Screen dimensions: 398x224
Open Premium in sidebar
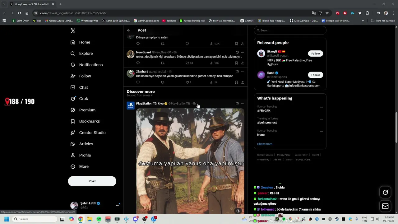83,110
